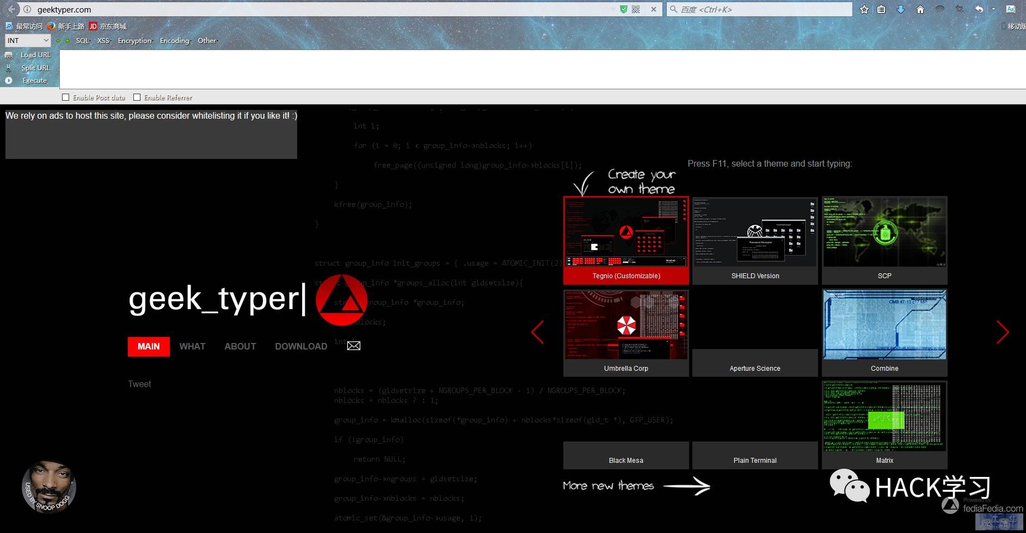Open the 新手上路 Firefox bookmark

point(66,26)
